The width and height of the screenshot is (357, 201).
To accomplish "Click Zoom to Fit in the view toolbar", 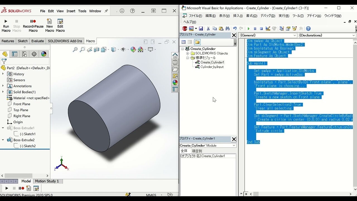I will (75, 49).
